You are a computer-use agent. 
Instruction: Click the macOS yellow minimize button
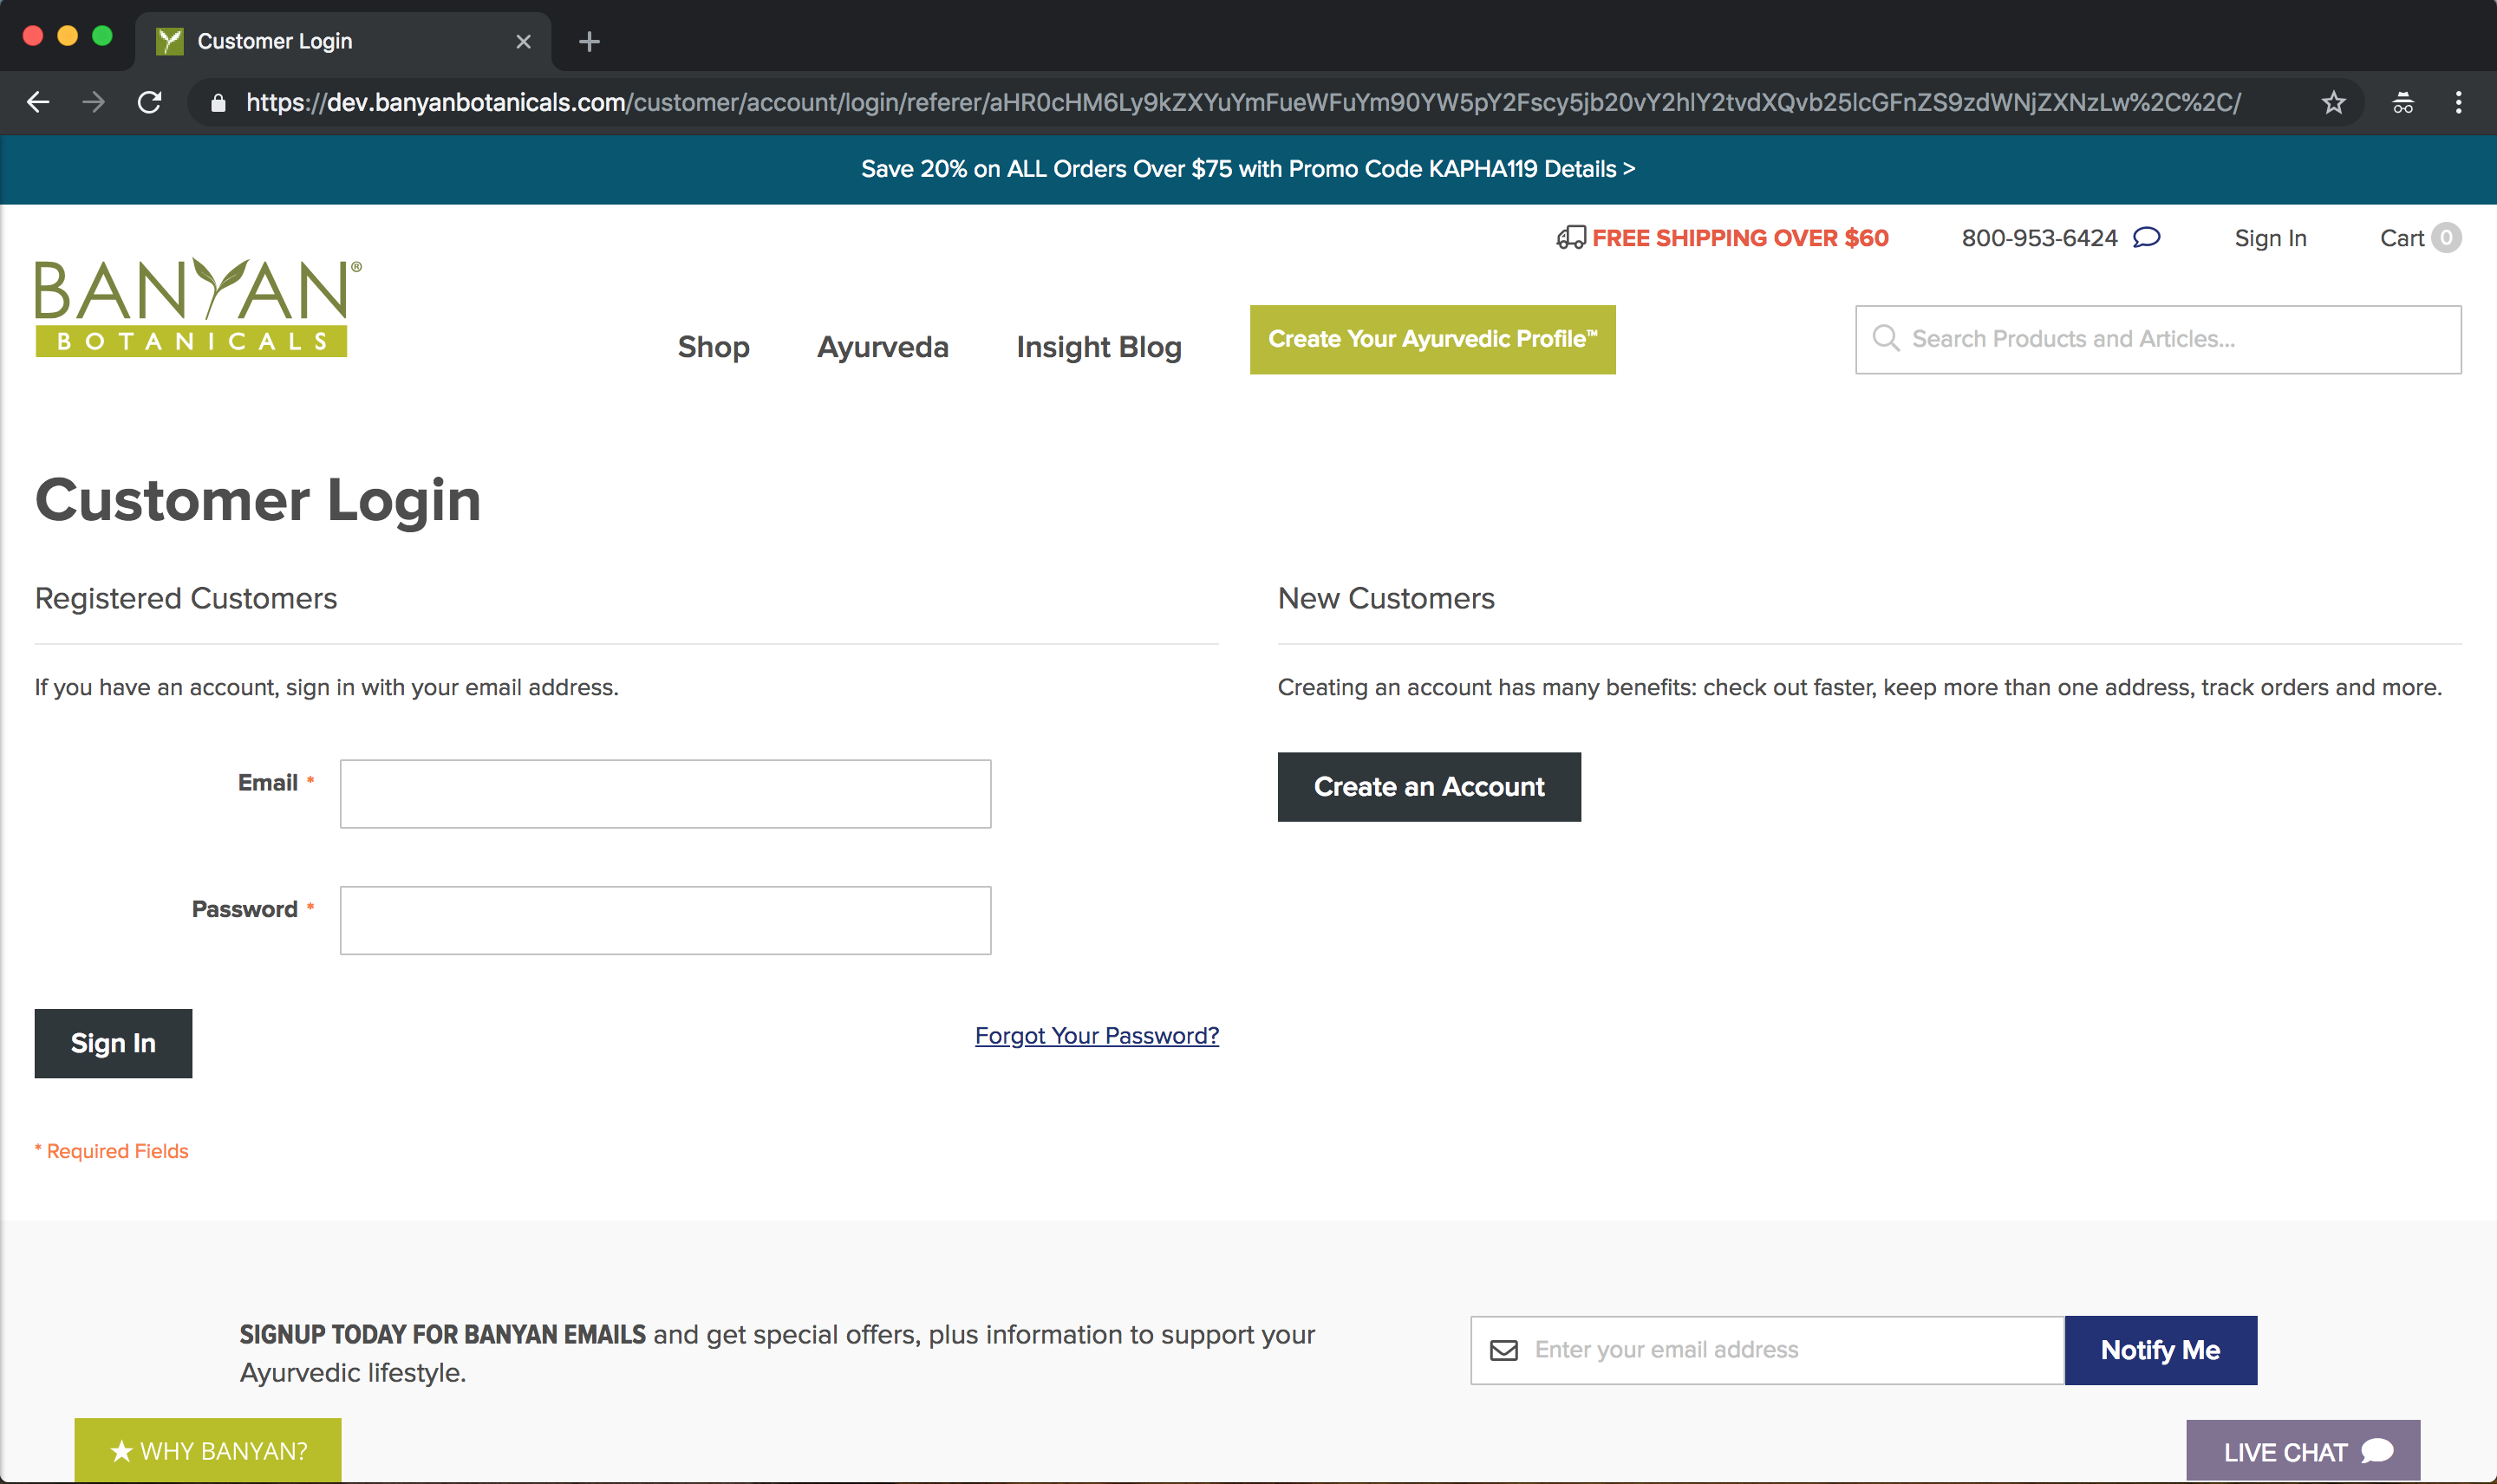click(x=67, y=36)
